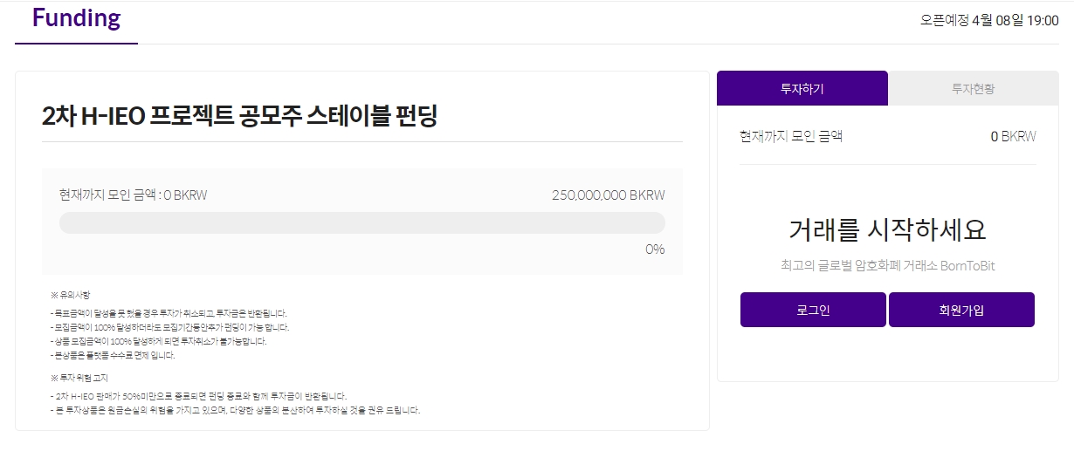Click the 오픈예정 4월 08일 19:00 text

pos(988,20)
